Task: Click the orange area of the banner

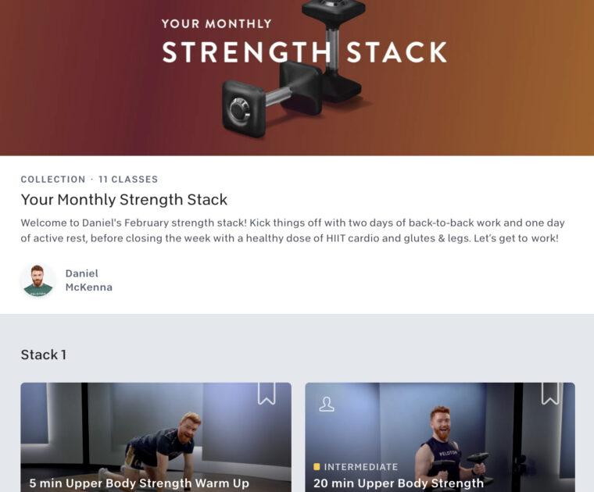Action: tap(547, 94)
